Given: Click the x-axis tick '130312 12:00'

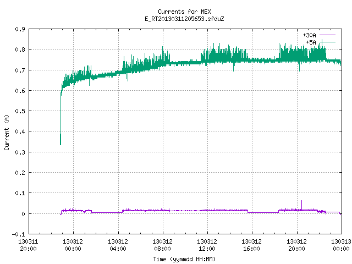Looking at the screenshot, I should coord(207,245).
